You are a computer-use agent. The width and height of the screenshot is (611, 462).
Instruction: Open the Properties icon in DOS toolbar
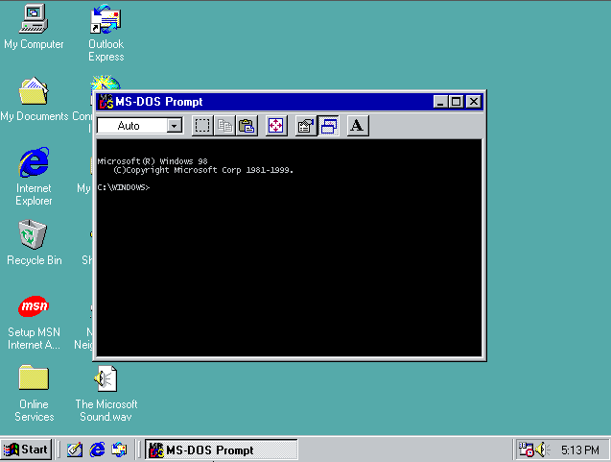point(305,126)
